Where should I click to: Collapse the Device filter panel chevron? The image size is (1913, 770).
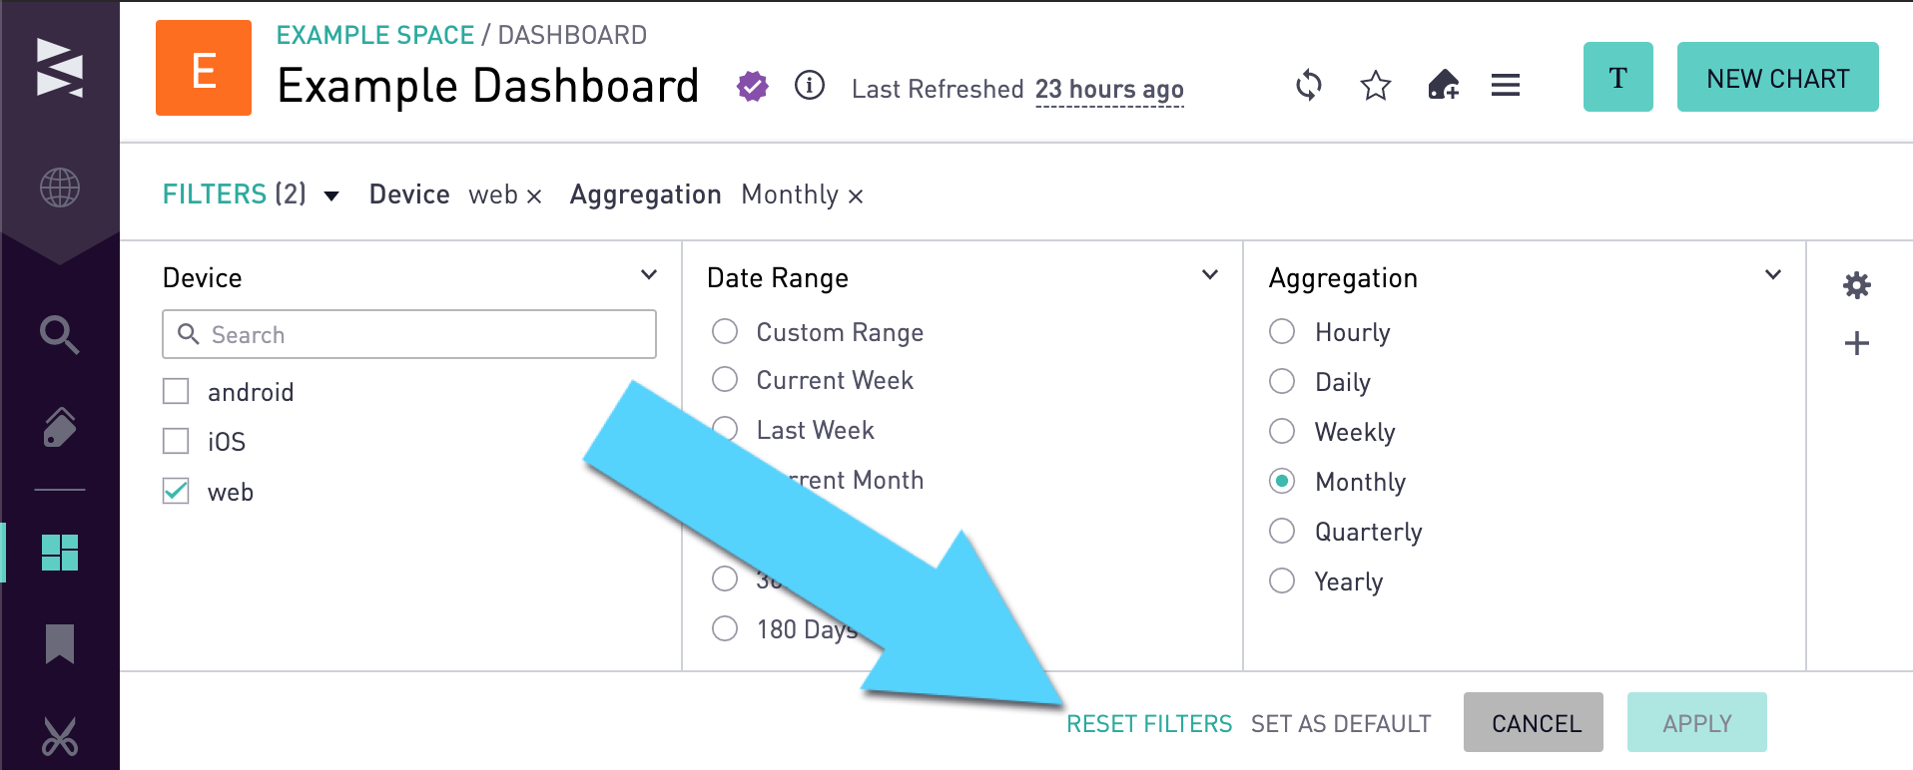click(649, 275)
